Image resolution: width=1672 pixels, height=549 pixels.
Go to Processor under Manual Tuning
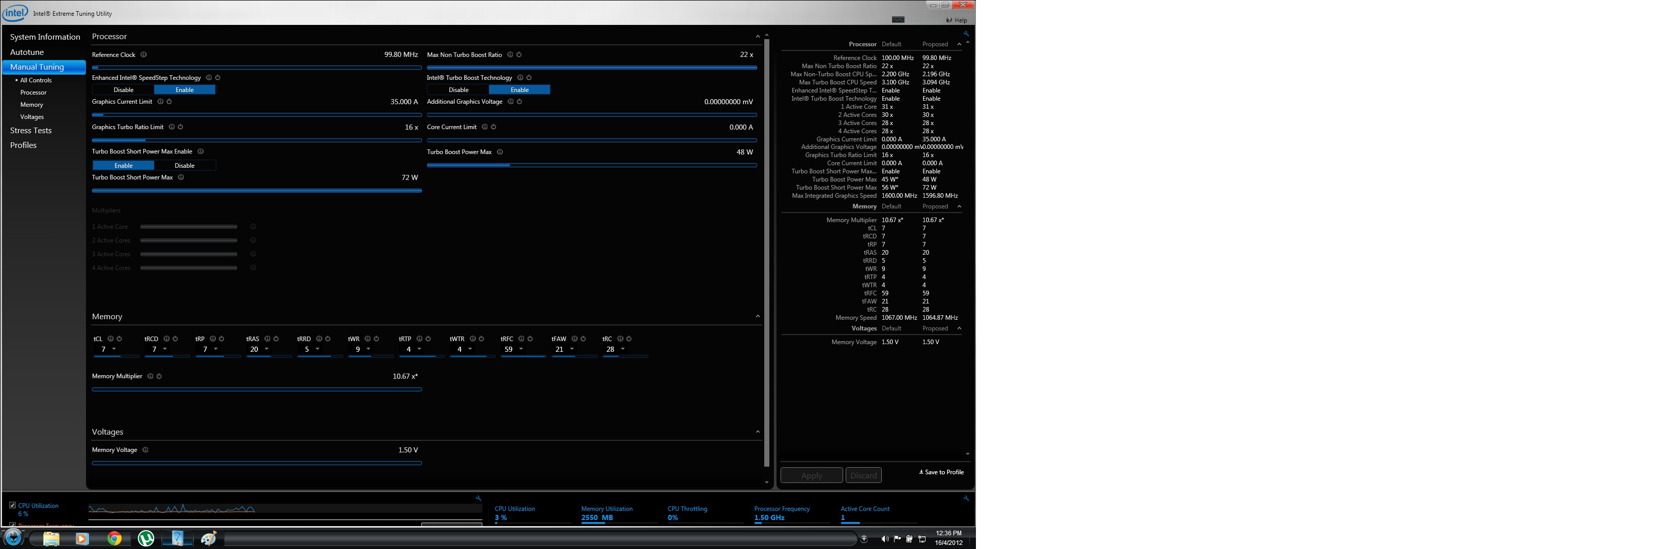pos(33,93)
